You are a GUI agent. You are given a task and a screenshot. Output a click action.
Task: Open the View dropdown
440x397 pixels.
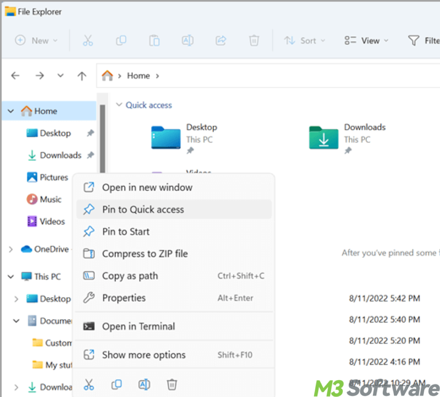click(366, 40)
